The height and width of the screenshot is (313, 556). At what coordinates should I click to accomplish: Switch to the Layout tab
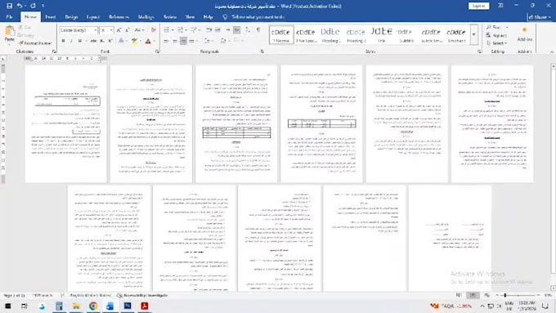coord(93,16)
